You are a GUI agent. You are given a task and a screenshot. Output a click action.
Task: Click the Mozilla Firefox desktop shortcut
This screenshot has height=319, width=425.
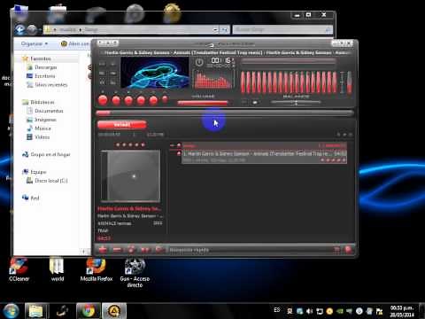(97, 269)
